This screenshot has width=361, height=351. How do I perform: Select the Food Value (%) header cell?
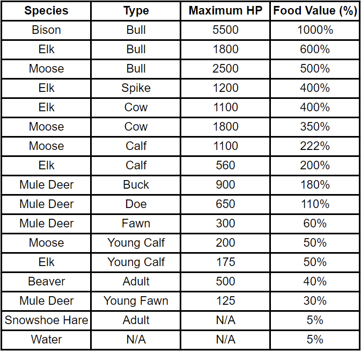pos(315,11)
